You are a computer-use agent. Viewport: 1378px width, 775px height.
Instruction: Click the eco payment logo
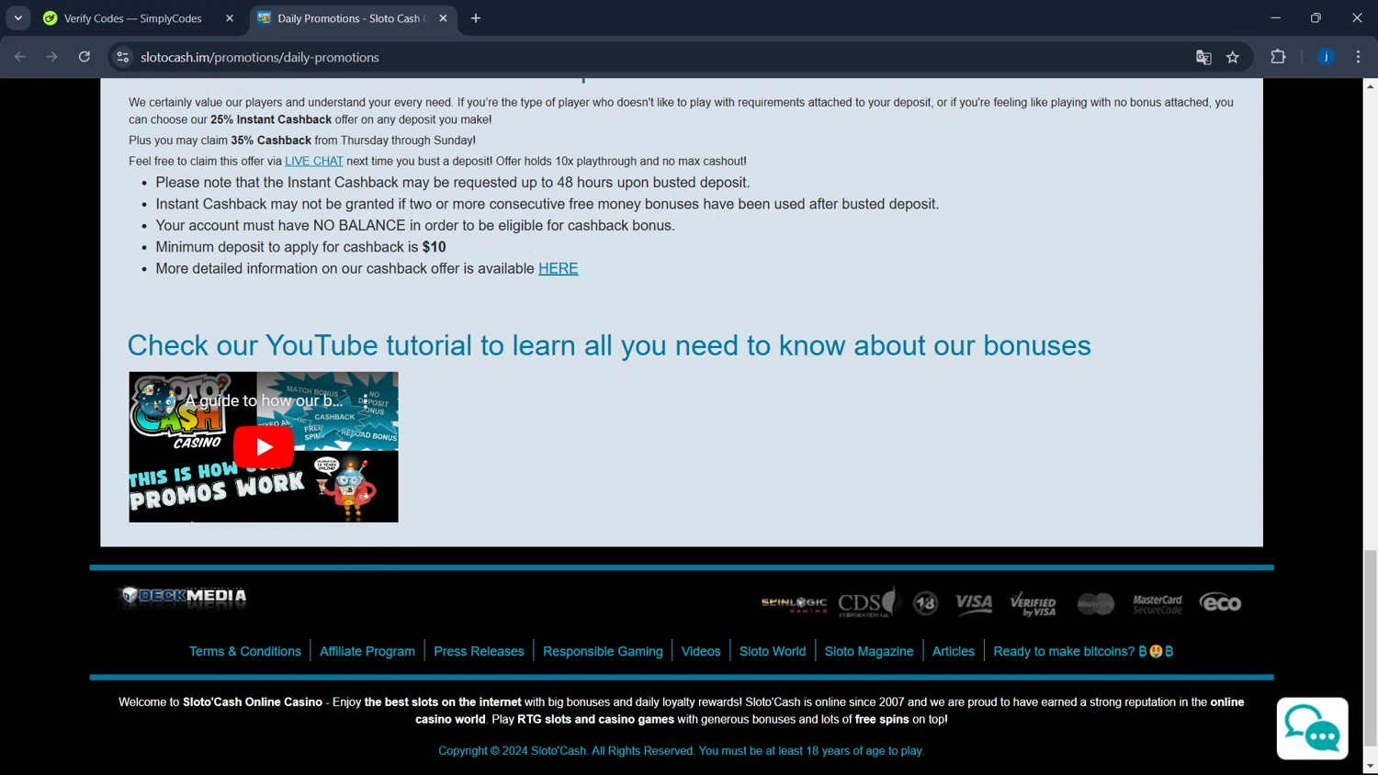[x=1220, y=602]
